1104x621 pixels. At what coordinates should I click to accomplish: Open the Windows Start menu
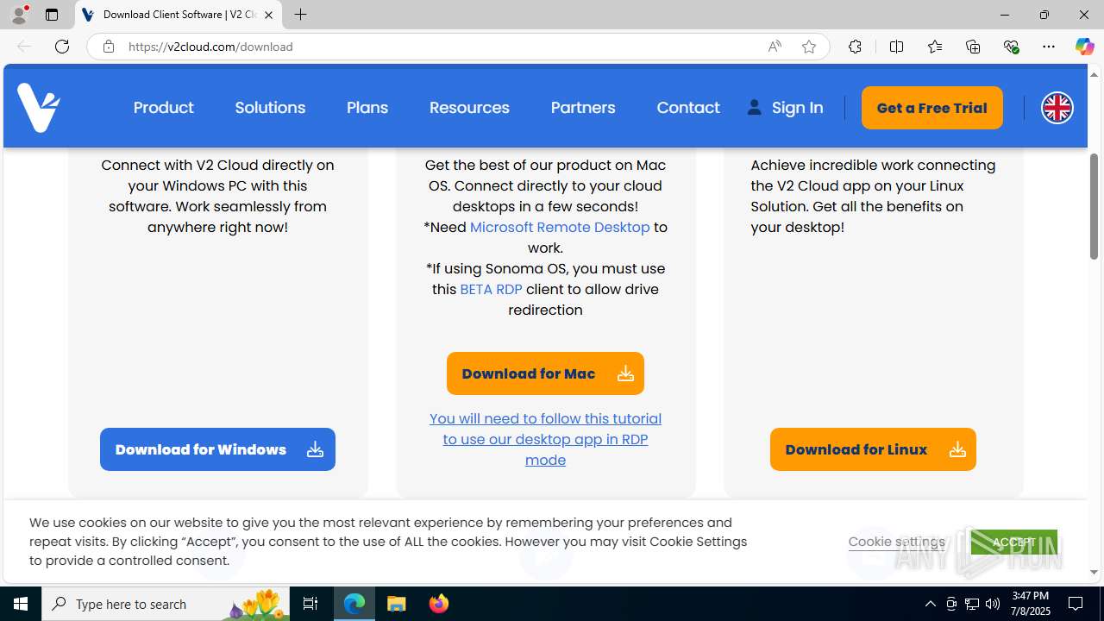tap(21, 604)
